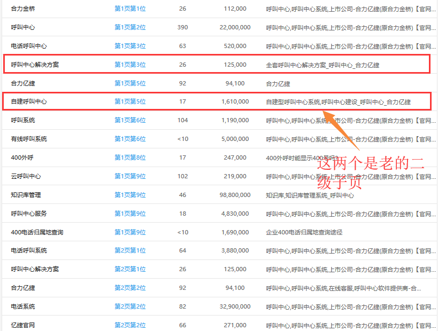The image size is (438, 331).
Task: Select the result count 271,000
Action: (235, 325)
